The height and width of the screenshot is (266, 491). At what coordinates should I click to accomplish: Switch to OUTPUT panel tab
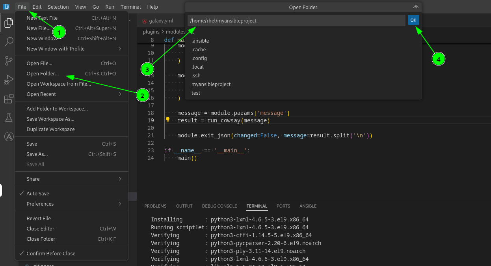[184, 206]
